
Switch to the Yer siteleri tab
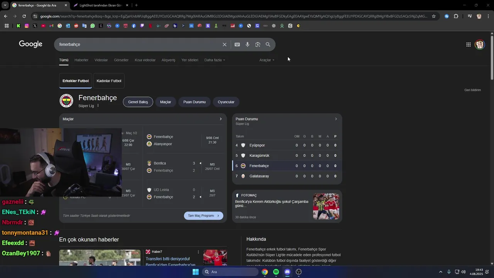(190, 60)
